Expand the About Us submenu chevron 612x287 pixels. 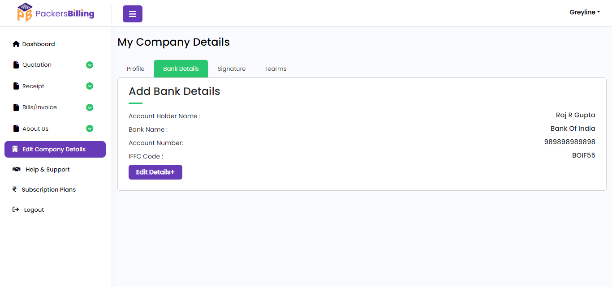(90, 129)
